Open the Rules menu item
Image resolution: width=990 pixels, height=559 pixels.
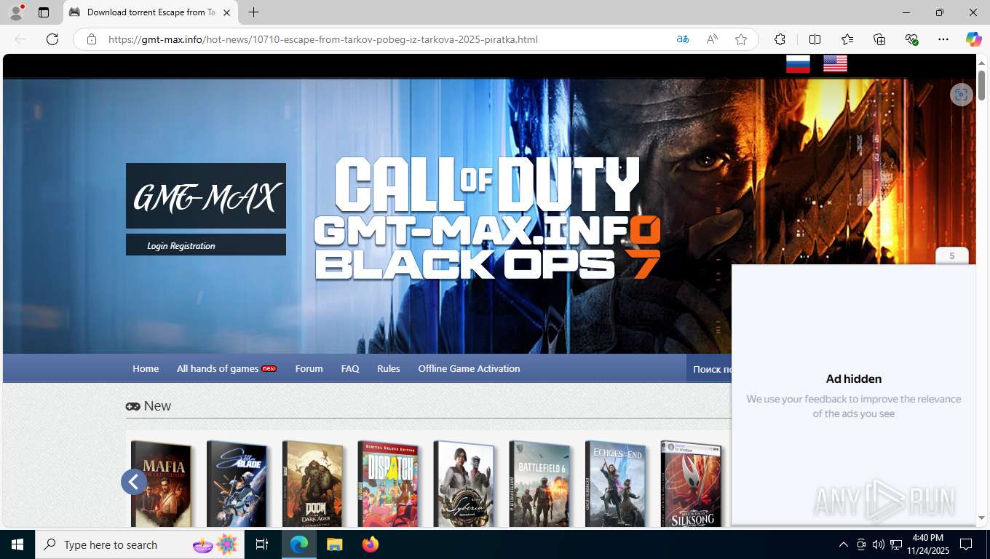pos(389,368)
